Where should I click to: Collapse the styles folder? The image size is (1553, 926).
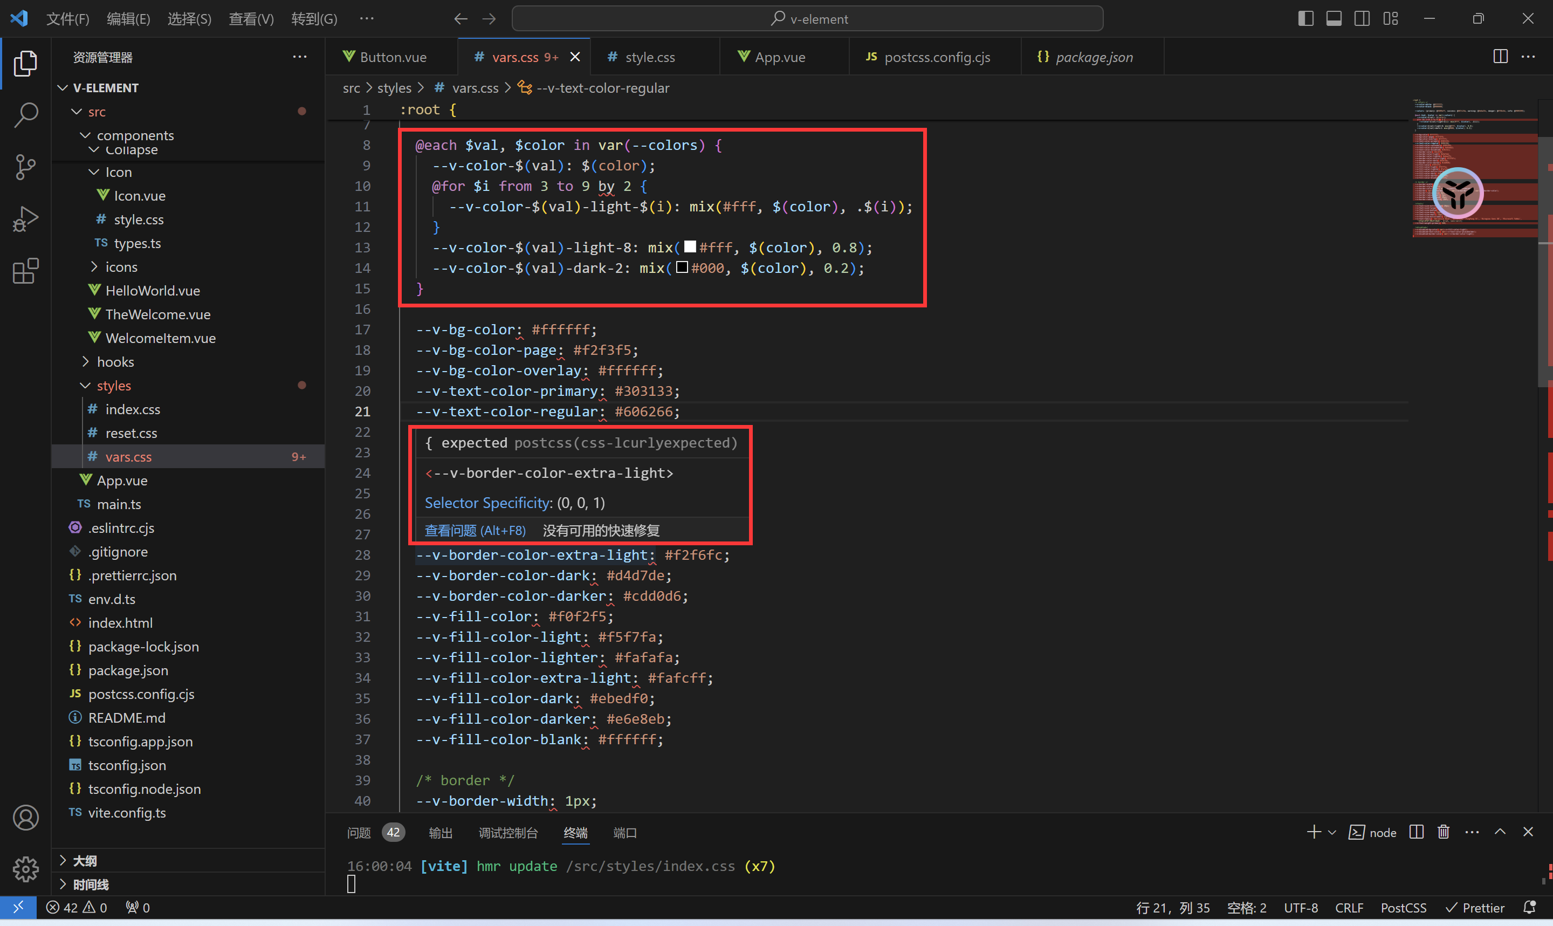point(85,385)
